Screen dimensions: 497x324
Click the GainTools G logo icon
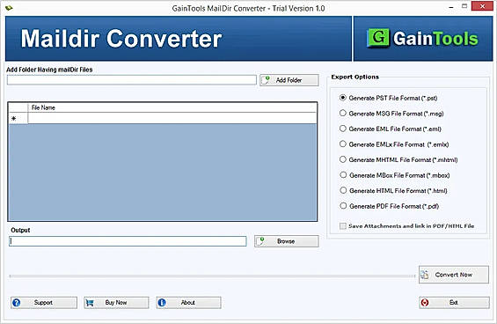coord(378,38)
